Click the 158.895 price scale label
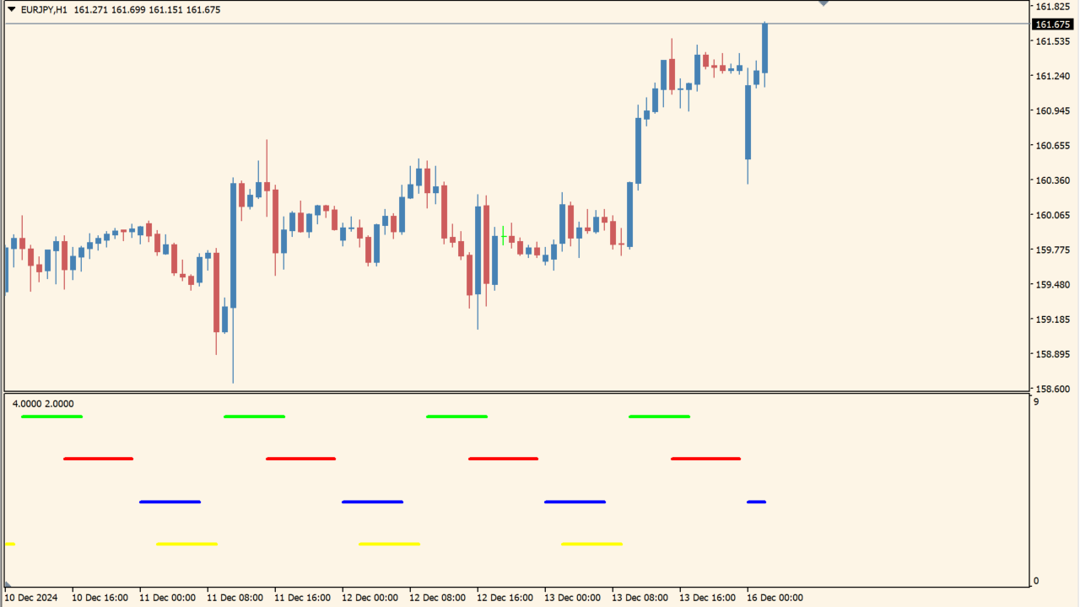This screenshot has height=607, width=1080. 1052,354
